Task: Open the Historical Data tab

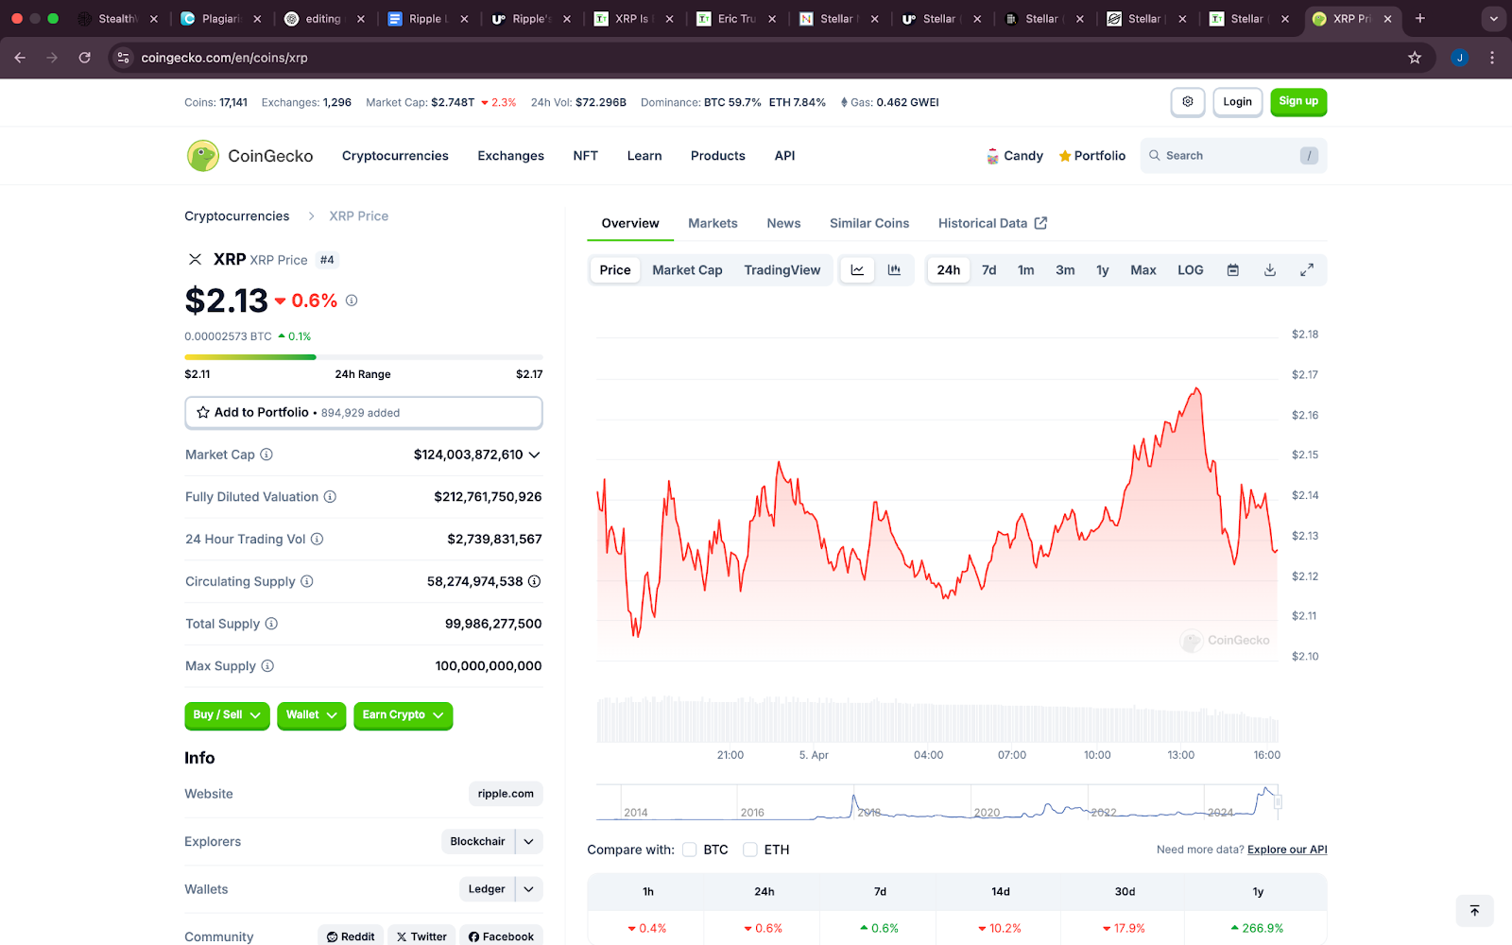Action: (992, 223)
